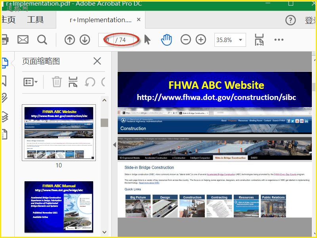Screen dimensions: 317x238
Task: Zoom in with plus button
Action: 201,40
